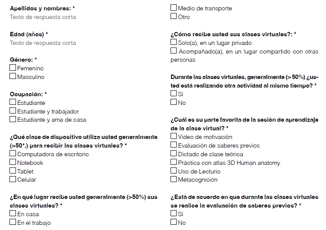
Task: Click the Apellidos y nombres answer field
Action: (43, 17)
